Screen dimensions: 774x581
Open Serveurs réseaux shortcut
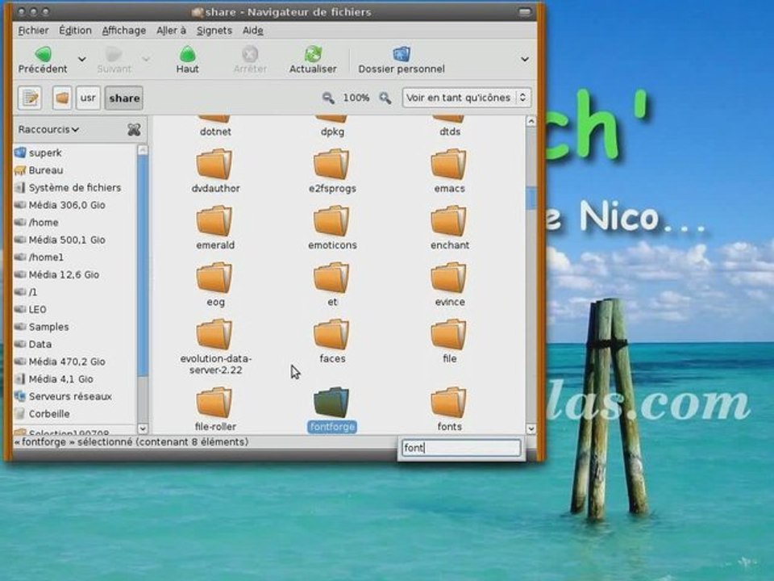(x=63, y=396)
